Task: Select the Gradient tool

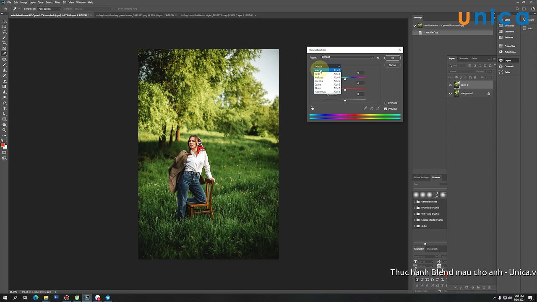Action: point(5,86)
